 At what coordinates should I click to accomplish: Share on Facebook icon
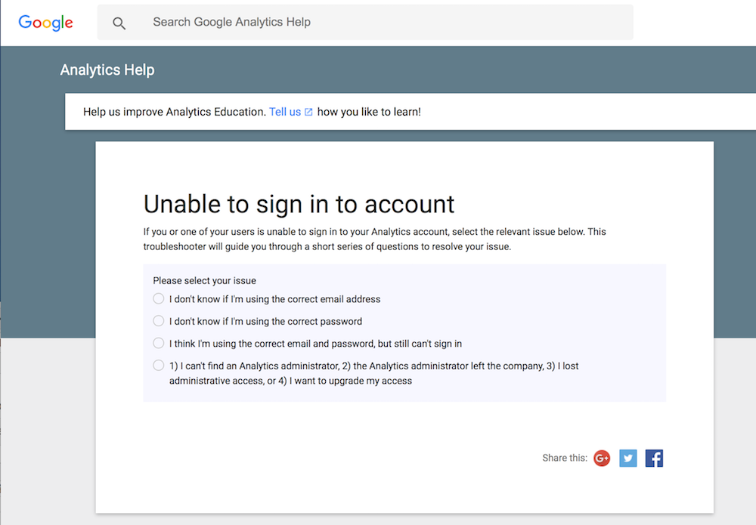coord(654,458)
